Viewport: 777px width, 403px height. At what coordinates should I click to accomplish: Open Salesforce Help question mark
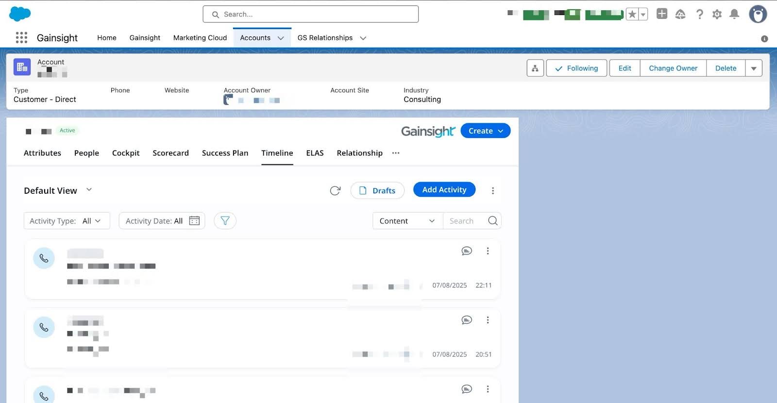point(699,14)
